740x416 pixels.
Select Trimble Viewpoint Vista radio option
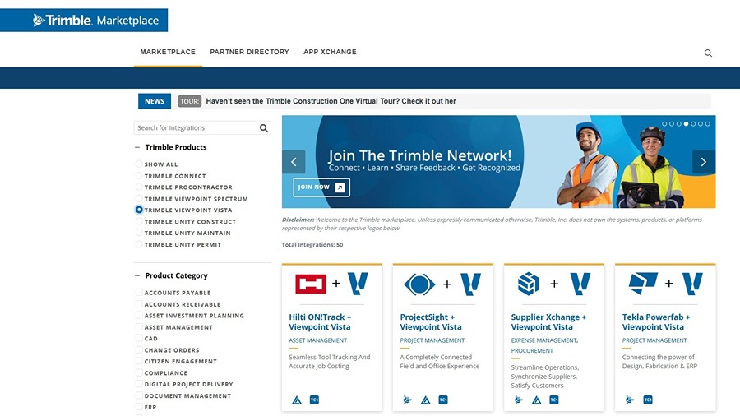pyautogui.click(x=139, y=210)
